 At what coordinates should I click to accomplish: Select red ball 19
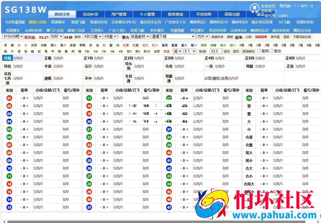click(89, 114)
